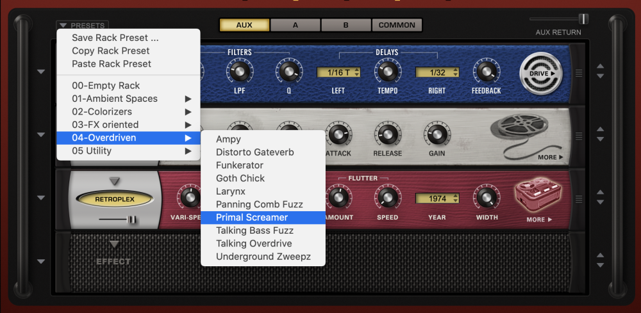Select the Talking Overdrive preset

click(x=263, y=244)
